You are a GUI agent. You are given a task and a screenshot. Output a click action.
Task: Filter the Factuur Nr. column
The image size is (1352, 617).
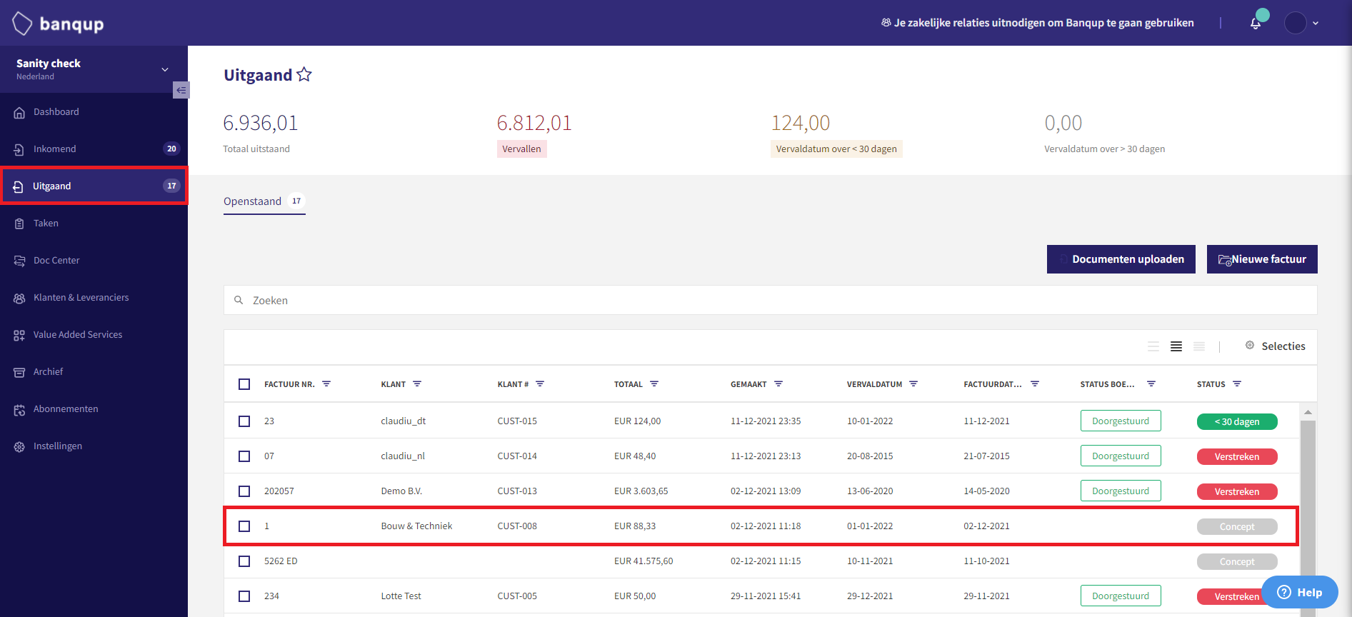point(326,383)
